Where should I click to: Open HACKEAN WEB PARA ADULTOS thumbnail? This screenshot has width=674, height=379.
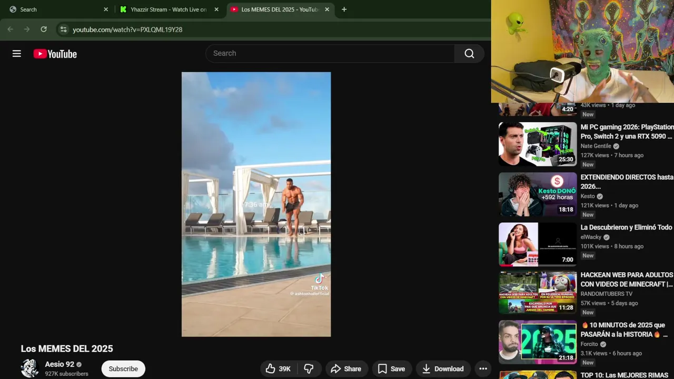point(538,292)
